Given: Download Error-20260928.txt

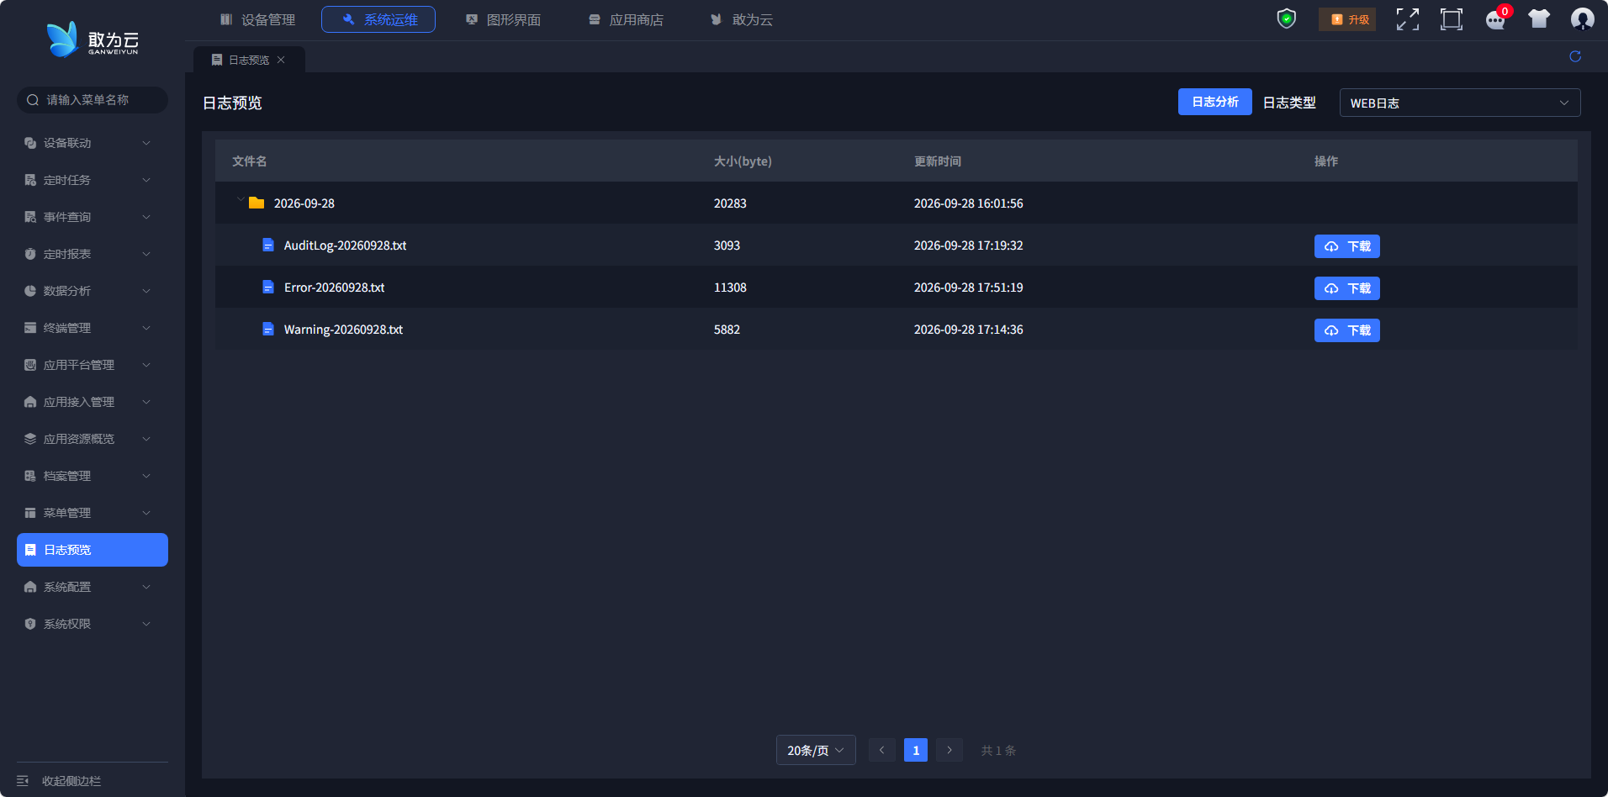Looking at the screenshot, I should click(x=1347, y=288).
